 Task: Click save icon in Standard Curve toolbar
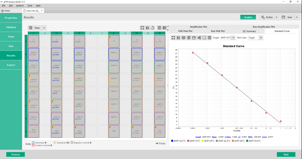pos(194,38)
